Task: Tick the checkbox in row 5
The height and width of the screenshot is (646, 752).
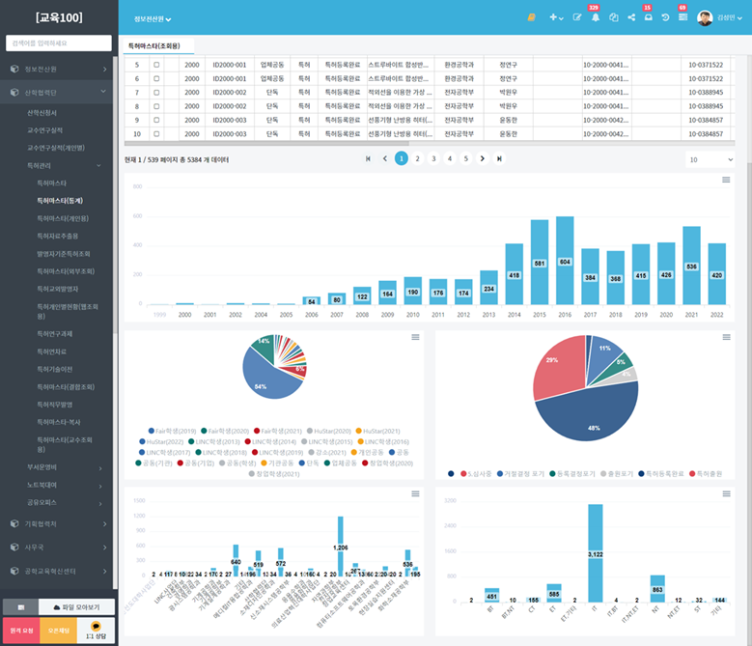Action: point(156,65)
